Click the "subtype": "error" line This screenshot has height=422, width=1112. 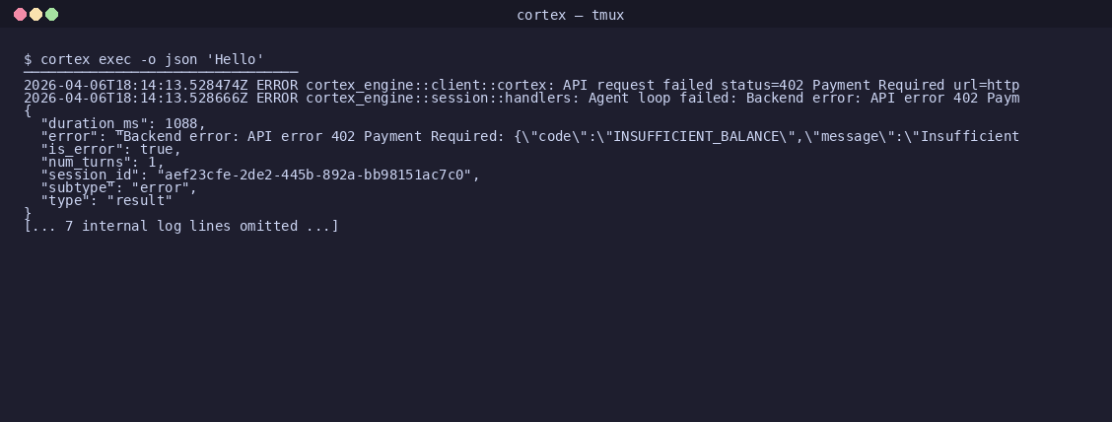coord(119,187)
